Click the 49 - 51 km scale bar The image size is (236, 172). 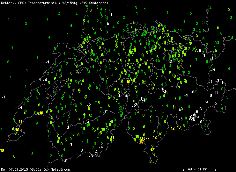pyautogui.click(x=197, y=168)
